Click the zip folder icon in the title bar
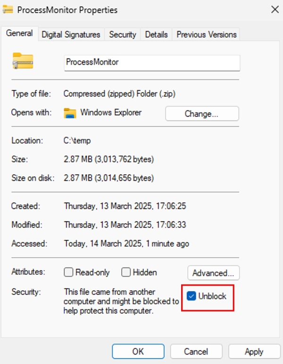The image size is (283, 364). click(x=8, y=9)
